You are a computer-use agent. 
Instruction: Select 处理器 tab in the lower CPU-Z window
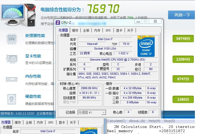6,122
